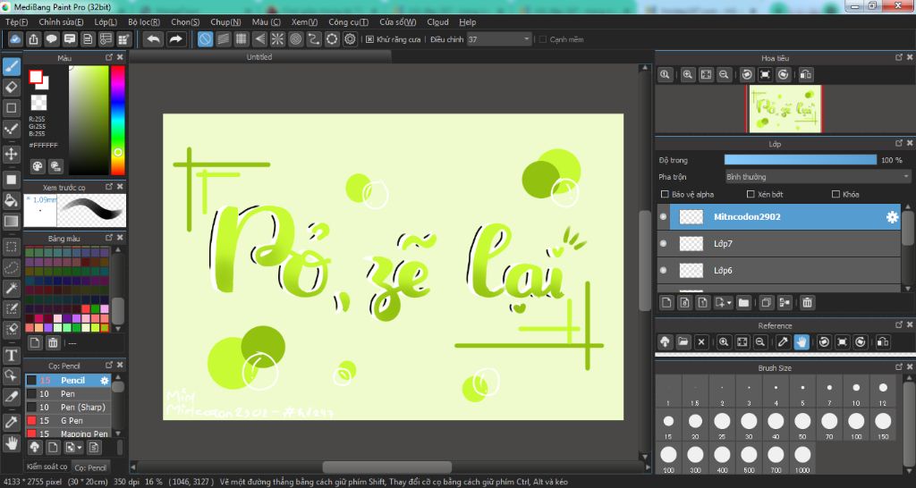Open Điều chỉnh correction value dropdown
Image resolution: width=916 pixels, height=488 pixels.
499,39
